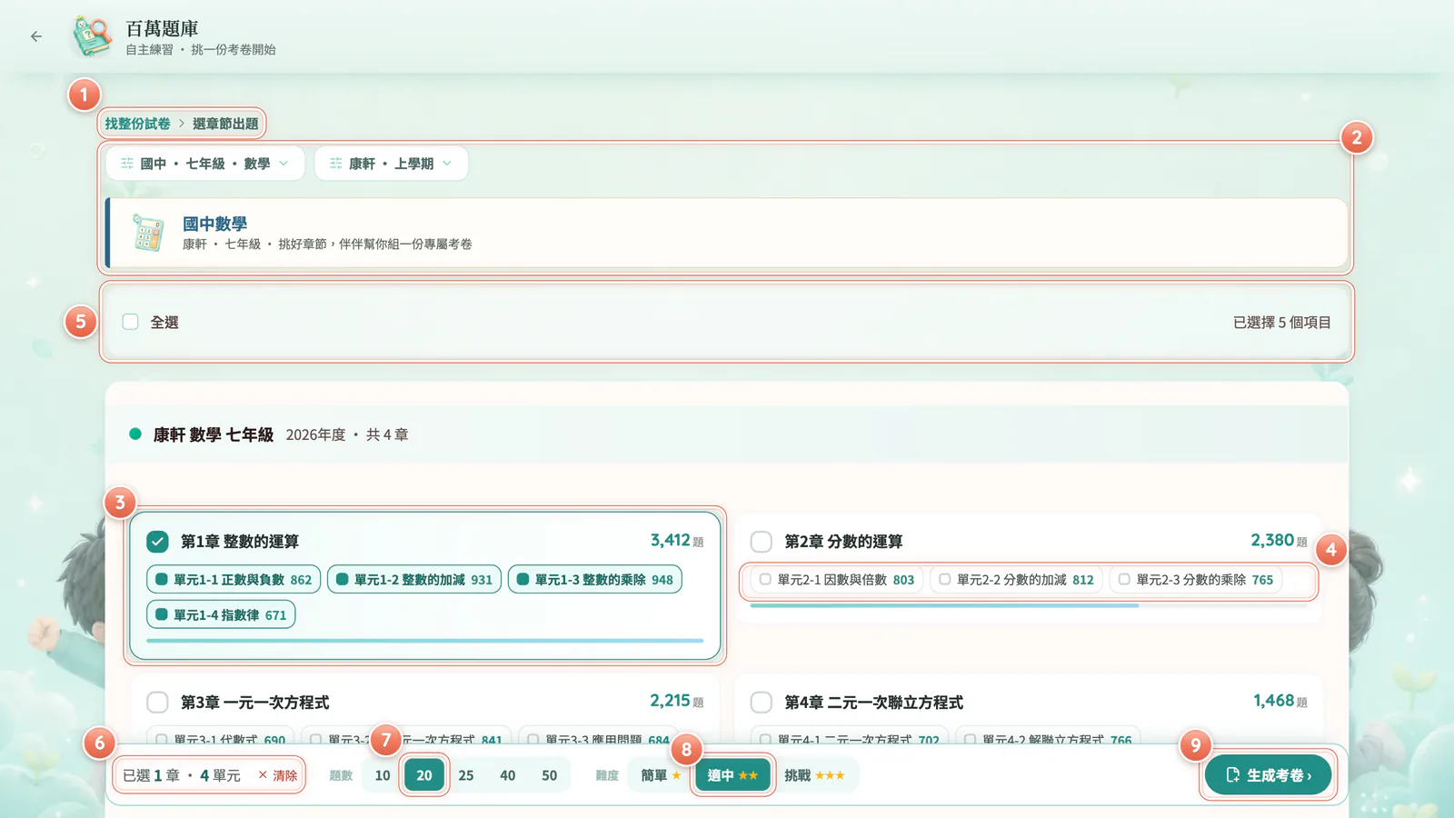Set question count to 10

383,775
